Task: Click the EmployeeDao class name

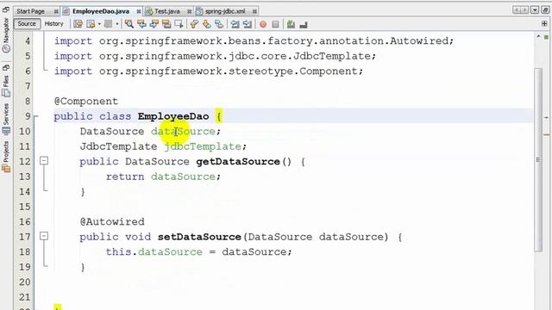Action: coord(173,116)
